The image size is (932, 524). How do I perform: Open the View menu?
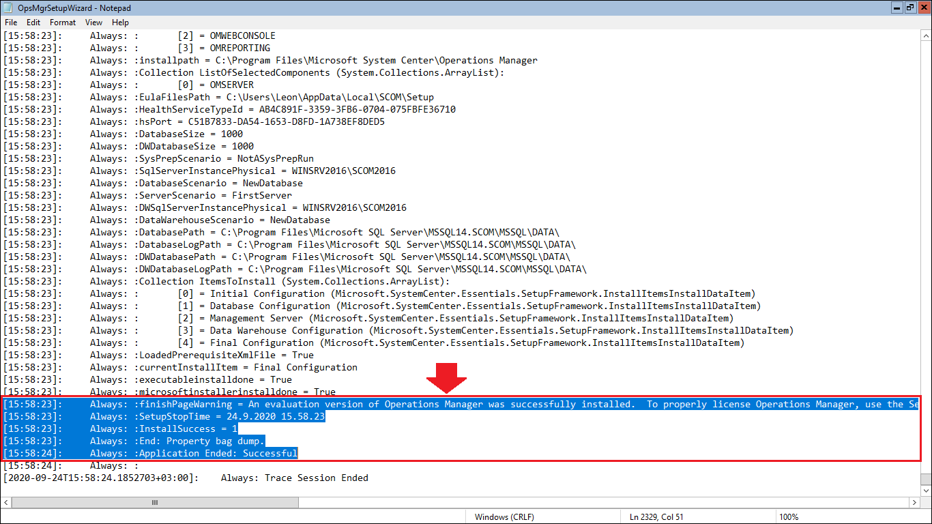click(94, 23)
